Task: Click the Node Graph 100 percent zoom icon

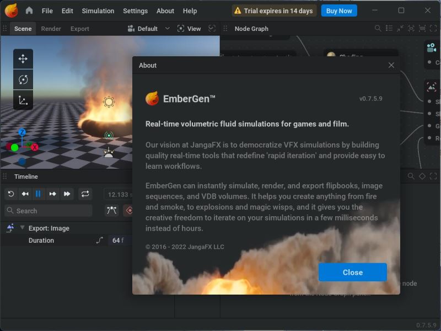Action: [x=422, y=29]
